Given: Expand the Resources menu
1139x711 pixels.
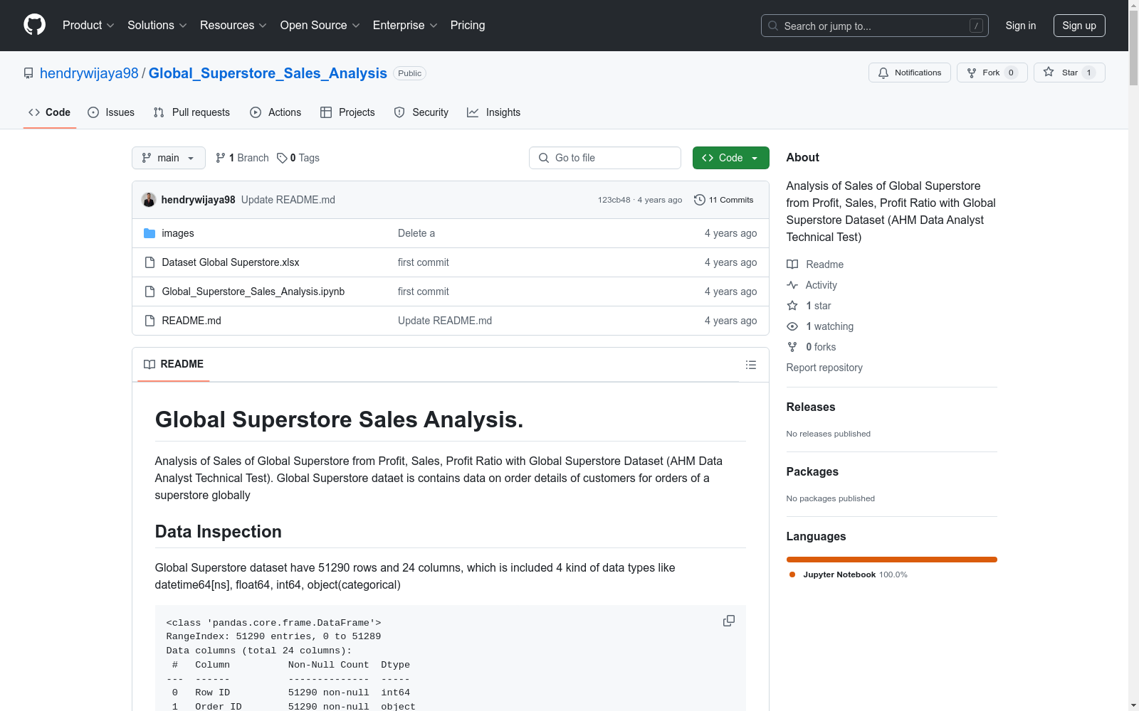Looking at the screenshot, I should tap(233, 25).
